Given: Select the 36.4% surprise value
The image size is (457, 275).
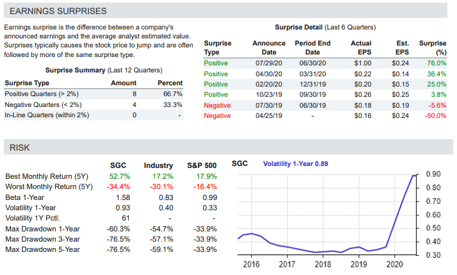Looking at the screenshot, I should tap(436, 74).
